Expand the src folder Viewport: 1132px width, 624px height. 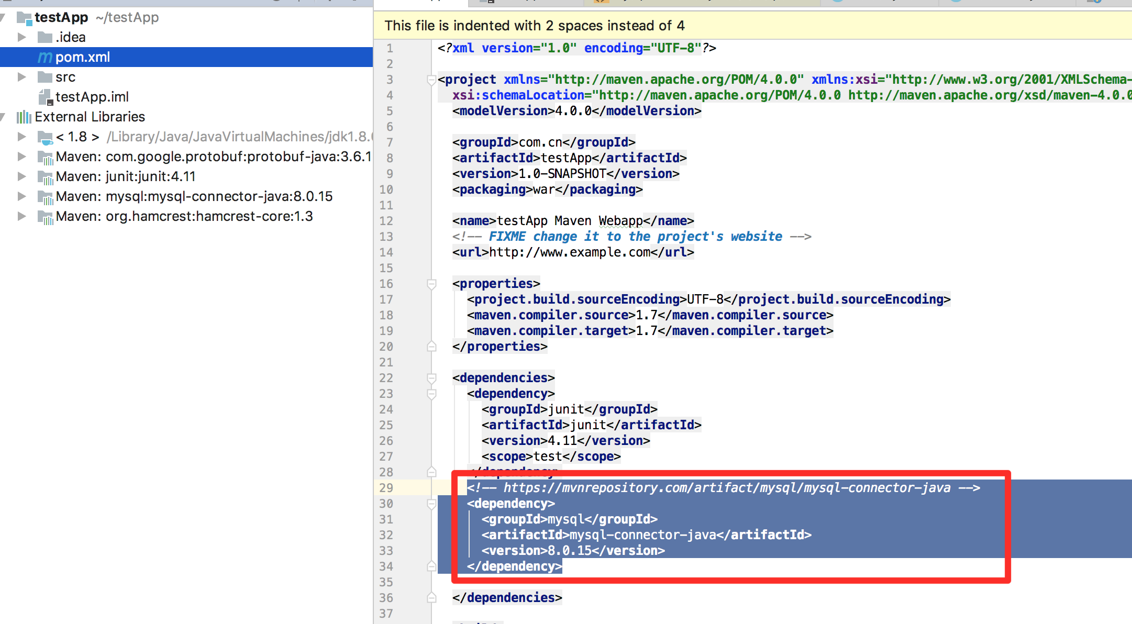click(21, 77)
